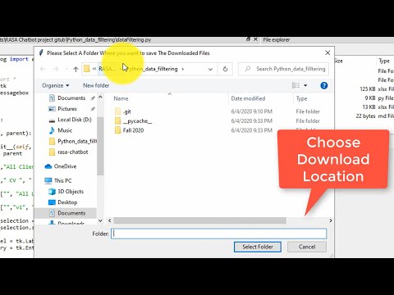This screenshot has width=394, height=295.
Task: Sort by the Type column in dialog
Action: point(301,98)
